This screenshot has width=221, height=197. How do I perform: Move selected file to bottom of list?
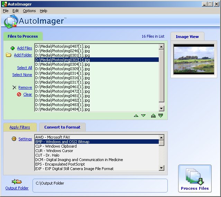pos(160,116)
